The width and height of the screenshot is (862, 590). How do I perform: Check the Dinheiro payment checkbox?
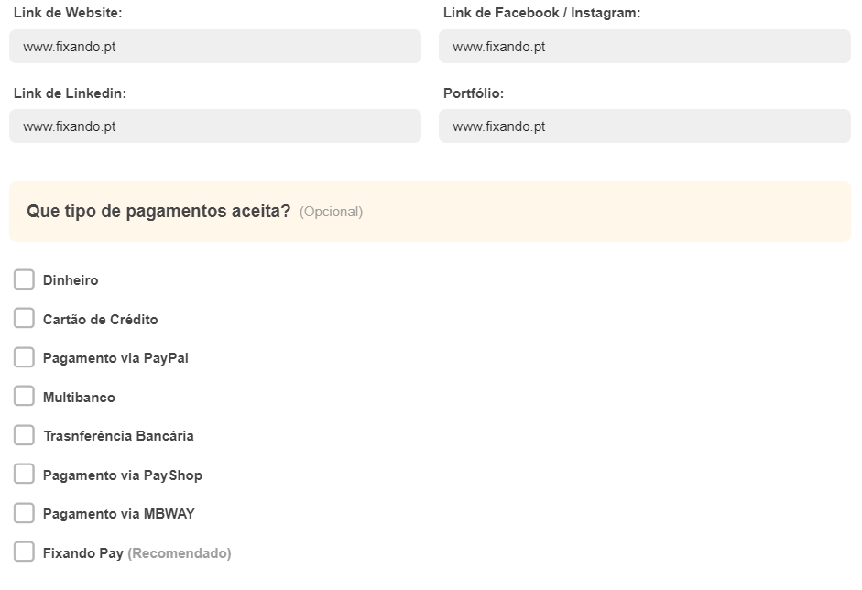point(24,279)
